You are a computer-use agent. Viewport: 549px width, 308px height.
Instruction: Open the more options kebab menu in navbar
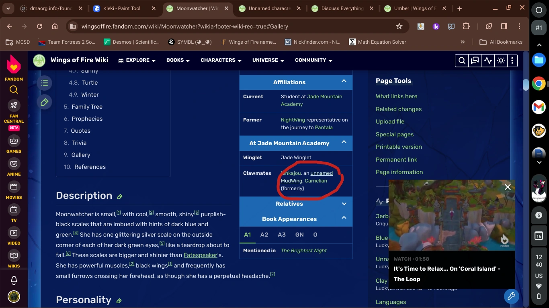click(512, 61)
